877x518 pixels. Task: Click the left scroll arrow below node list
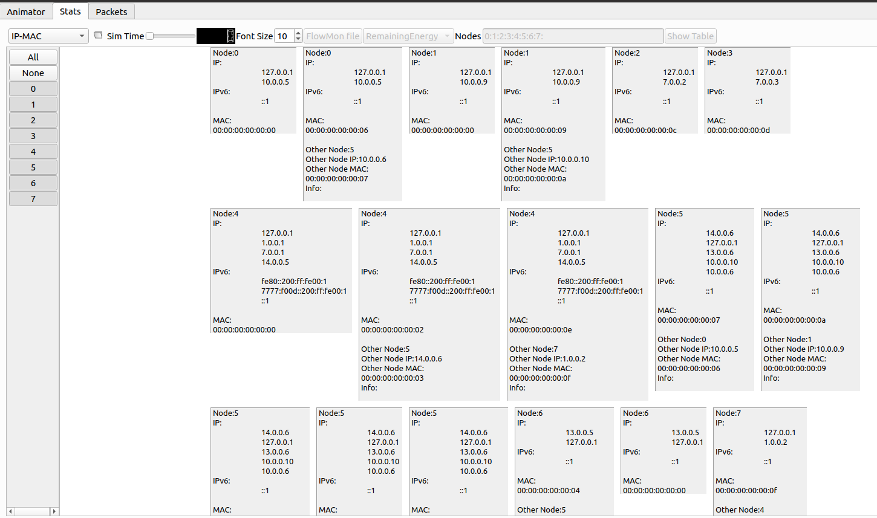[10, 511]
